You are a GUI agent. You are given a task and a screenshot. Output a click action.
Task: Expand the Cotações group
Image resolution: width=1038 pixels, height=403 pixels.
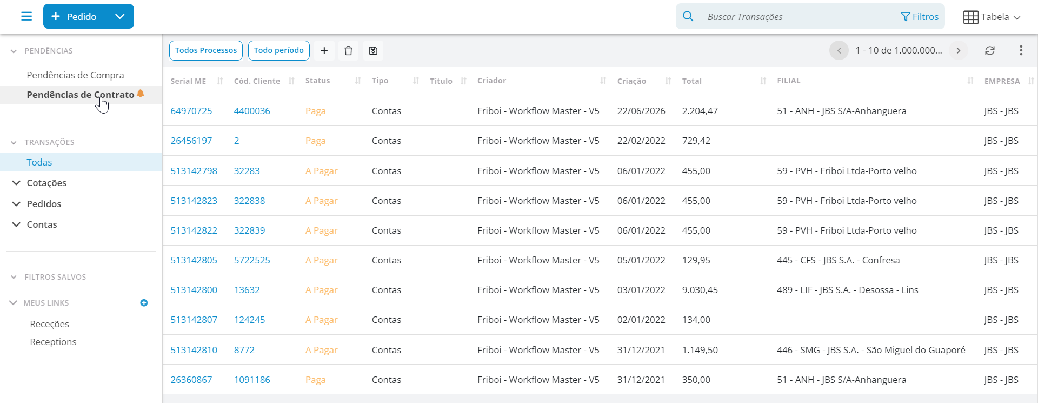point(16,183)
